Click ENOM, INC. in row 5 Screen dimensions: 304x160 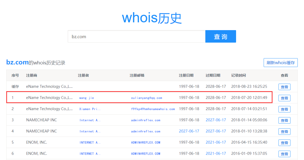36,142
